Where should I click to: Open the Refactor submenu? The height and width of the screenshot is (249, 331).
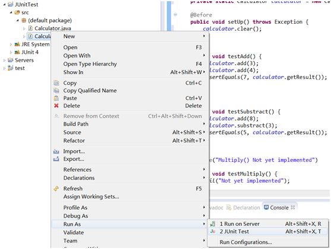[x=130, y=141]
